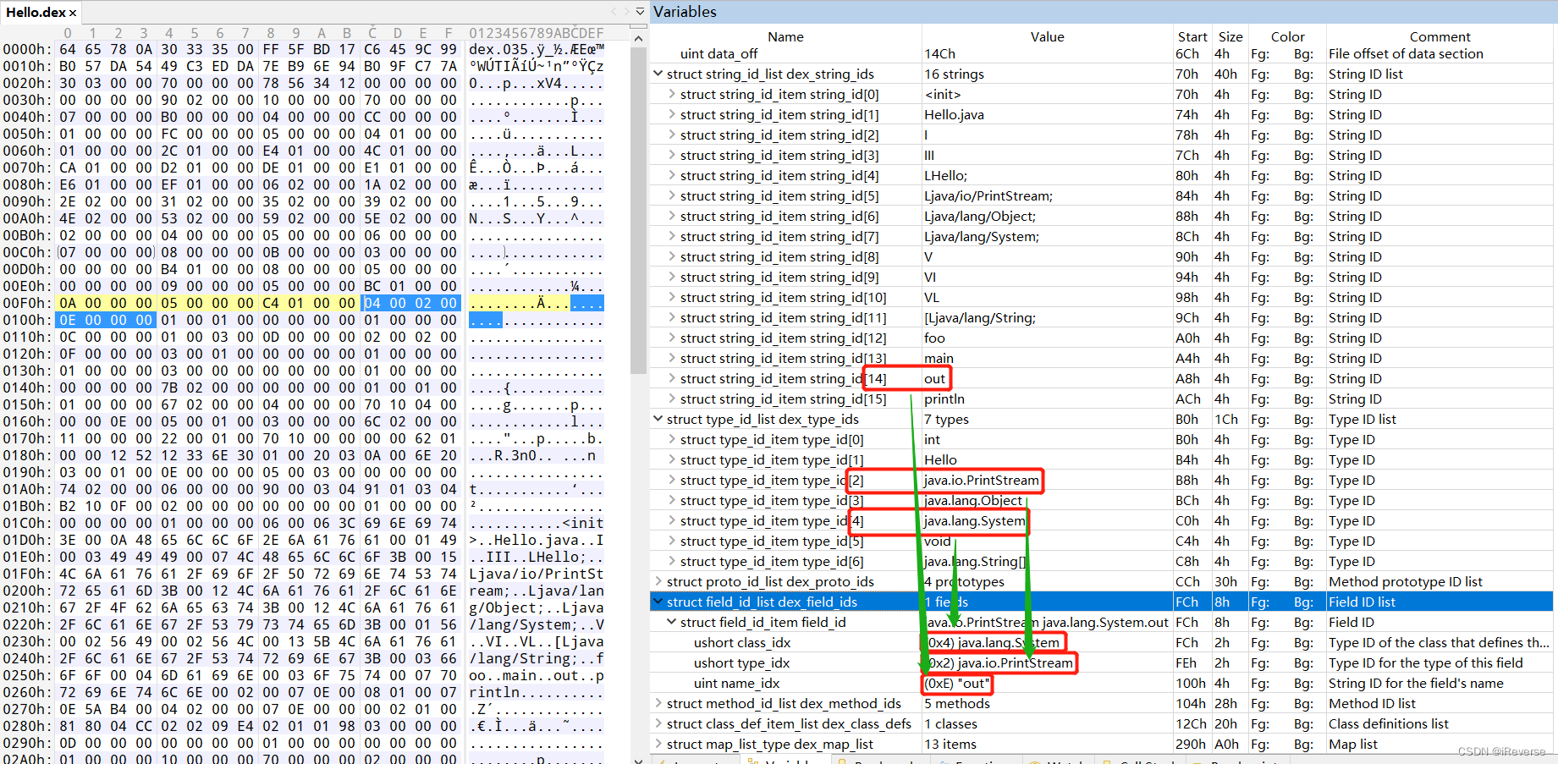Click comment 'Class definitions list'
Screen dimensions: 1558x764
click(x=1388, y=723)
